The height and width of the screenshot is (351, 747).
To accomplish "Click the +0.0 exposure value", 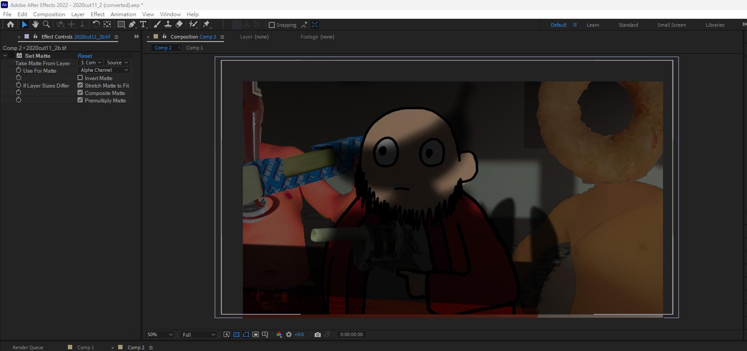I will pos(299,334).
